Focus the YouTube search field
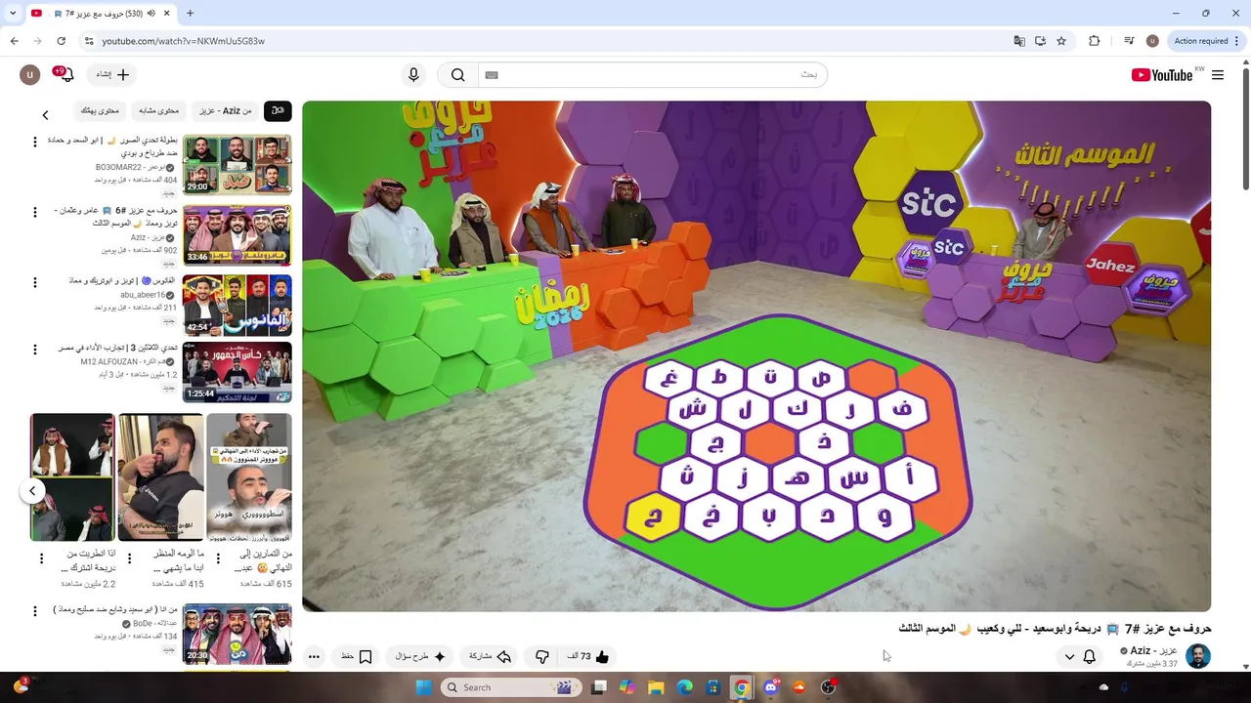Image resolution: width=1251 pixels, height=703 pixels. (x=653, y=75)
